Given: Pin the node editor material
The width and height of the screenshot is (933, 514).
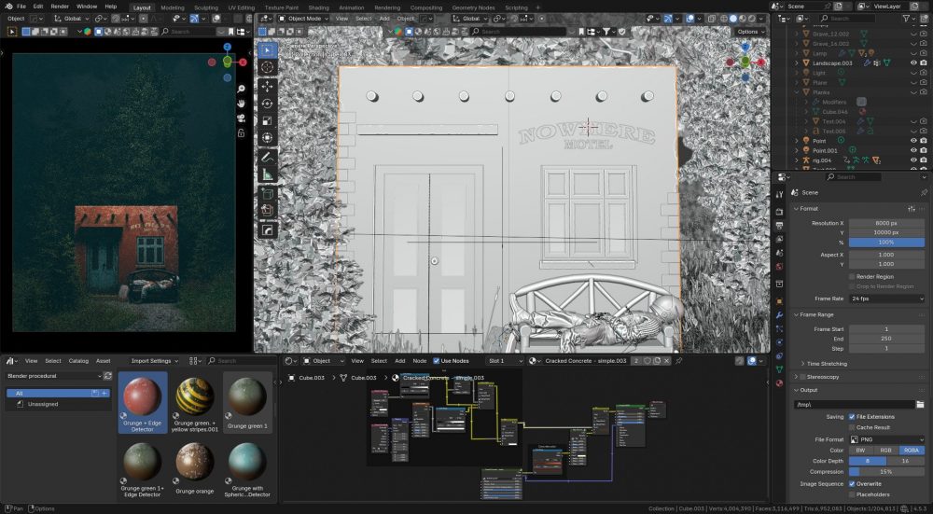Looking at the screenshot, I should coord(678,360).
